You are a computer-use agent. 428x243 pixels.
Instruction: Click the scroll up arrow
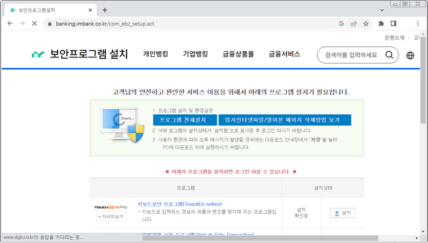pyautogui.click(x=423, y=34)
